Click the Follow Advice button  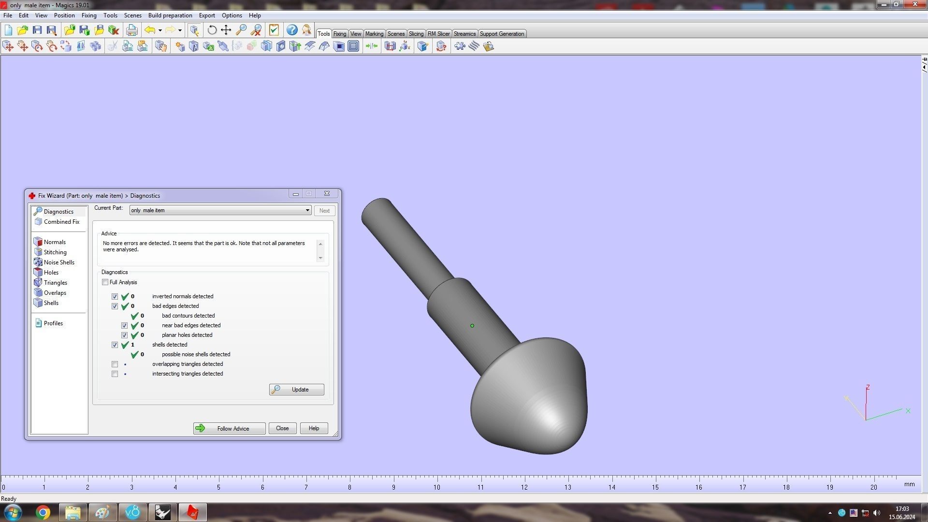pos(229,429)
